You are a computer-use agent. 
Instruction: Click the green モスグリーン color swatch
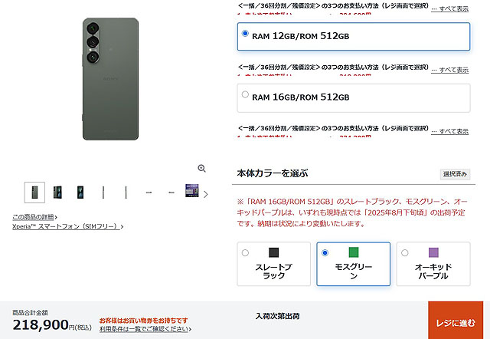point(354,252)
